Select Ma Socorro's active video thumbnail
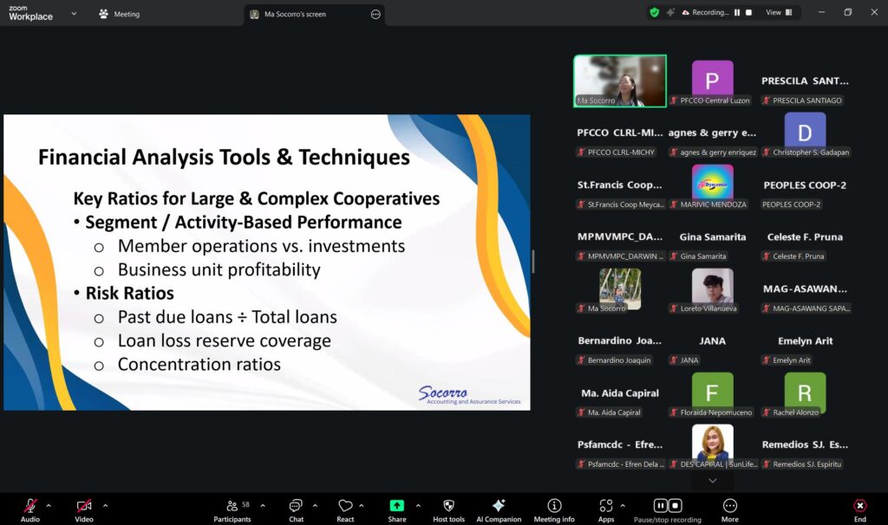Viewport: 888px width, 525px height. [619, 81]
